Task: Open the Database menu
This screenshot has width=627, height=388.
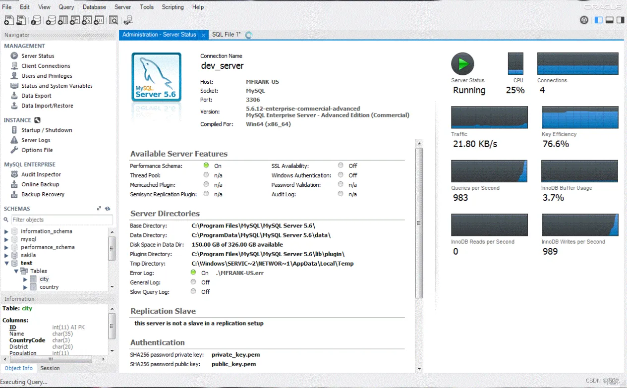Action: click(94, 7)
